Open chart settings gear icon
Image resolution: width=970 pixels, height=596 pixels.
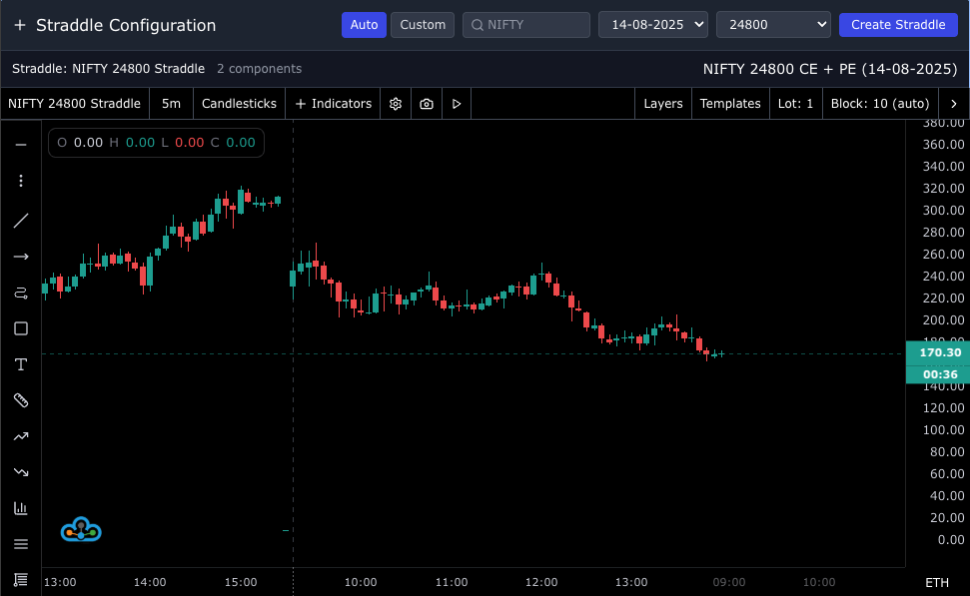click(396, 103)
